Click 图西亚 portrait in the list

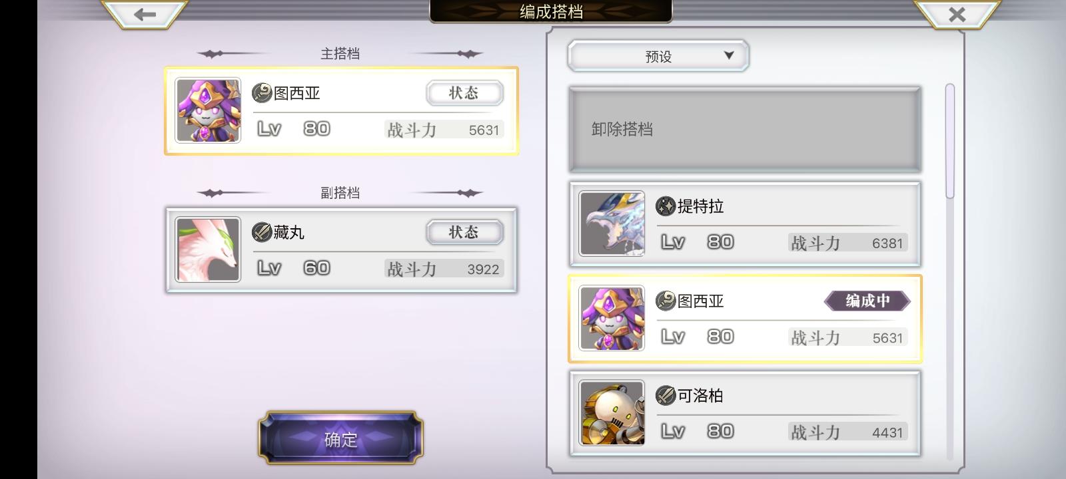pyautogui.click(x=612, y=318)
